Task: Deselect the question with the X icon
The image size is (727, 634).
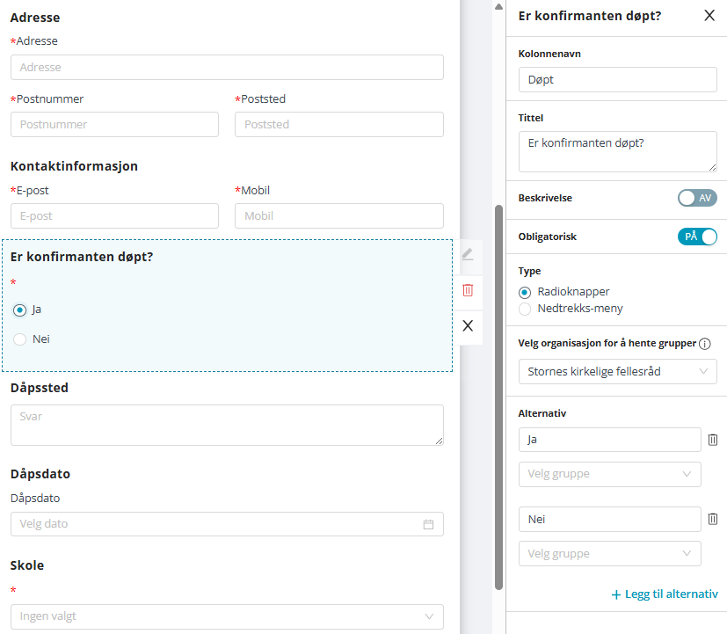Action: click(x=468, y=325)
